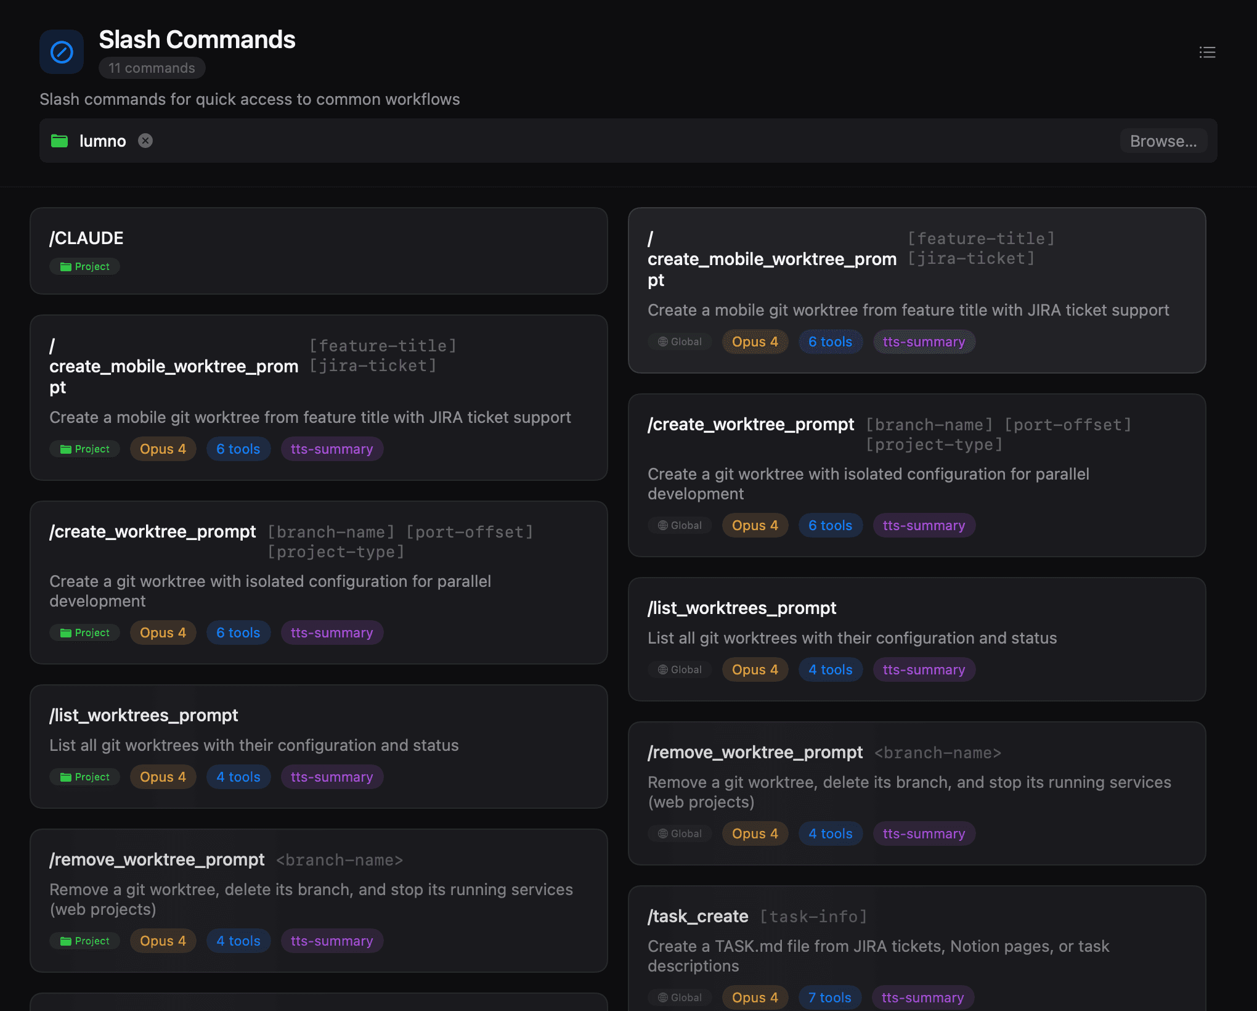
Task: Select the global /create_worktree_prompt command title
Action: pyautogui.click(x=751, y=424)
